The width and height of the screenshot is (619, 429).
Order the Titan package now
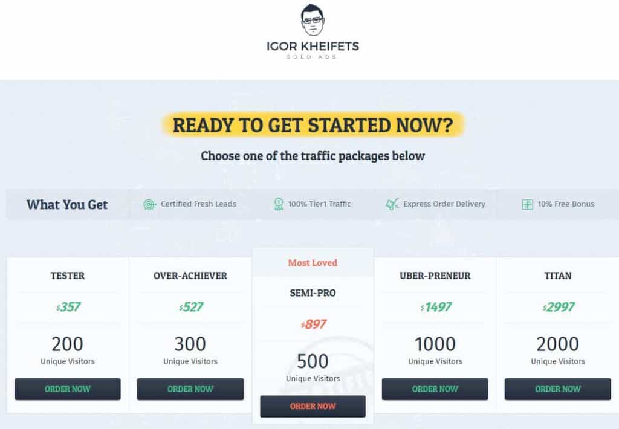(x=558, y=389)
